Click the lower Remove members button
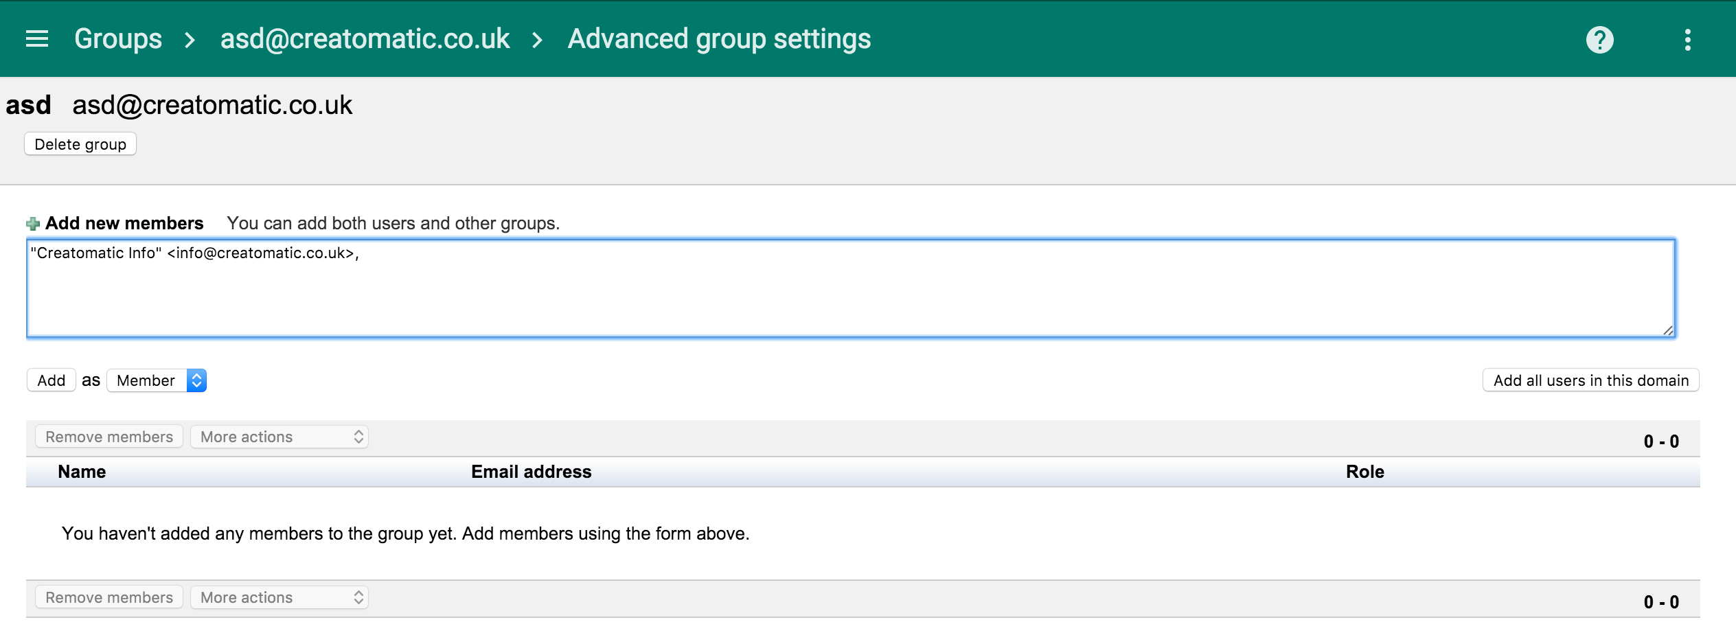Screen dimensions: 1736x644 (x=109, y=597)
